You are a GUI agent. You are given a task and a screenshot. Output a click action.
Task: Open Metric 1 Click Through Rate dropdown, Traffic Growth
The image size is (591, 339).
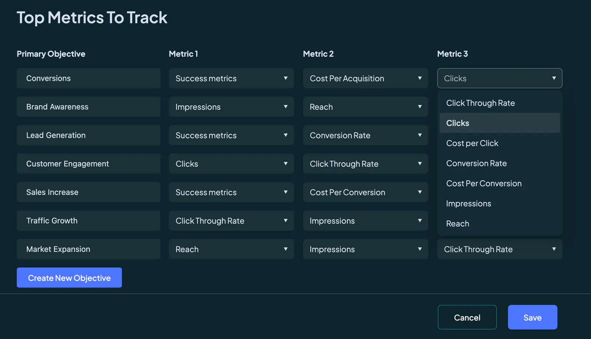(231, 221)
